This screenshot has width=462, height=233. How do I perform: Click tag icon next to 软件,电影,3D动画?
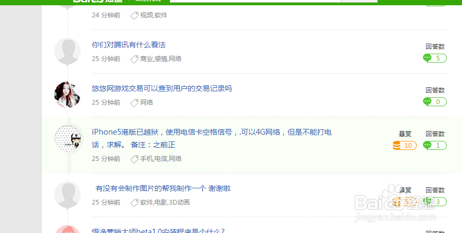(x=134, y=202)
